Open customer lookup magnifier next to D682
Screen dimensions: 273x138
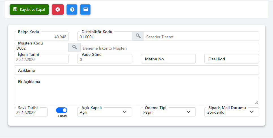[x=74, y=47]
